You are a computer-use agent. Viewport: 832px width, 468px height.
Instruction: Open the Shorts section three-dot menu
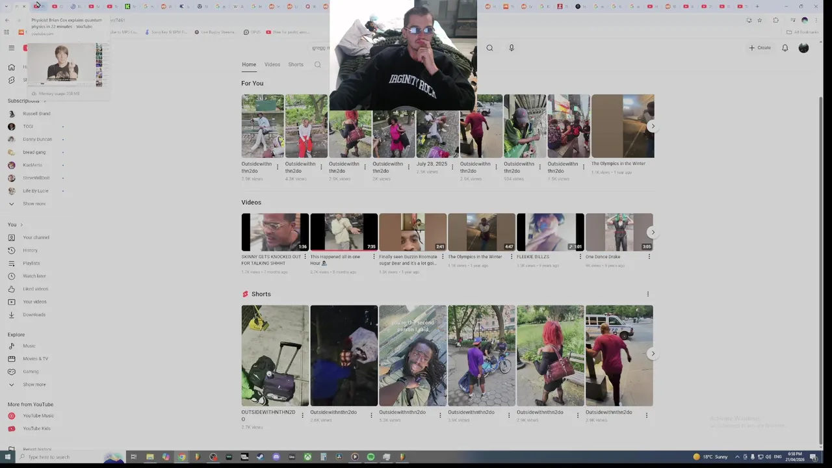click(647, 294)
